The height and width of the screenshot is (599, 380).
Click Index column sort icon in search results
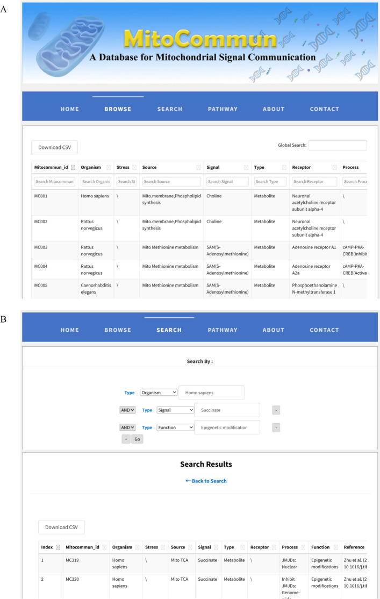coord(58,547)
